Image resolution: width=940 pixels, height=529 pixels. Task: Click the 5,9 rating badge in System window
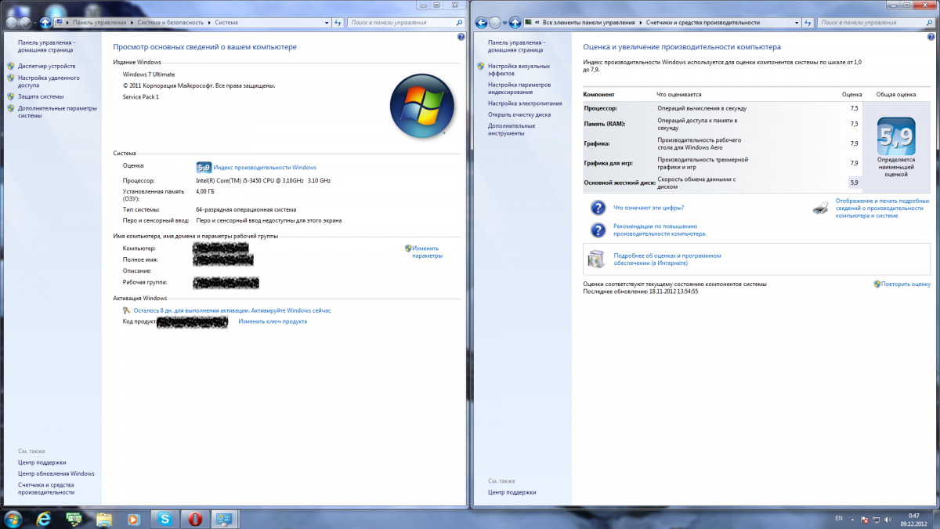(204, 167)
